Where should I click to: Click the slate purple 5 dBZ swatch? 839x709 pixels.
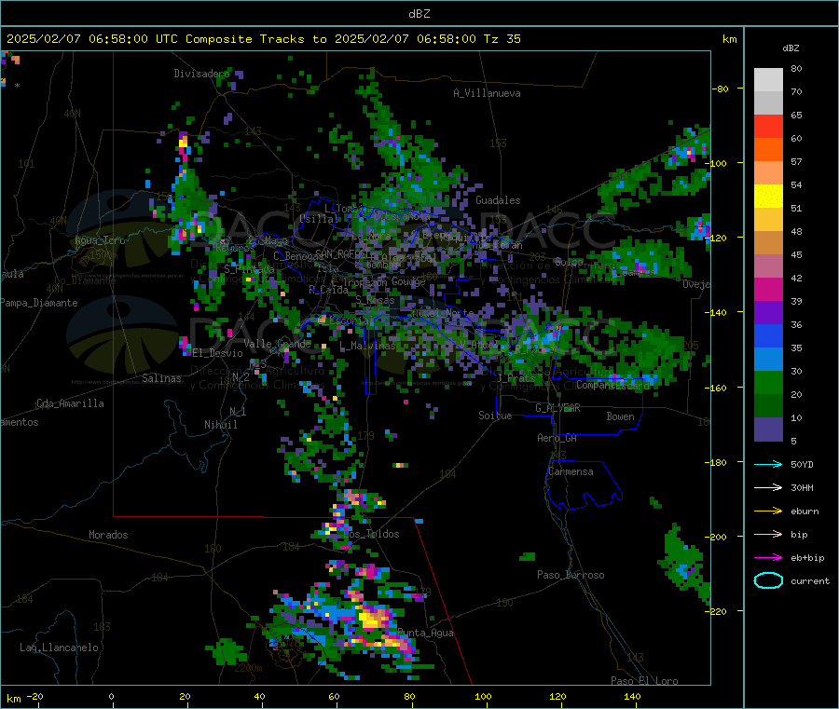[768, 429]
